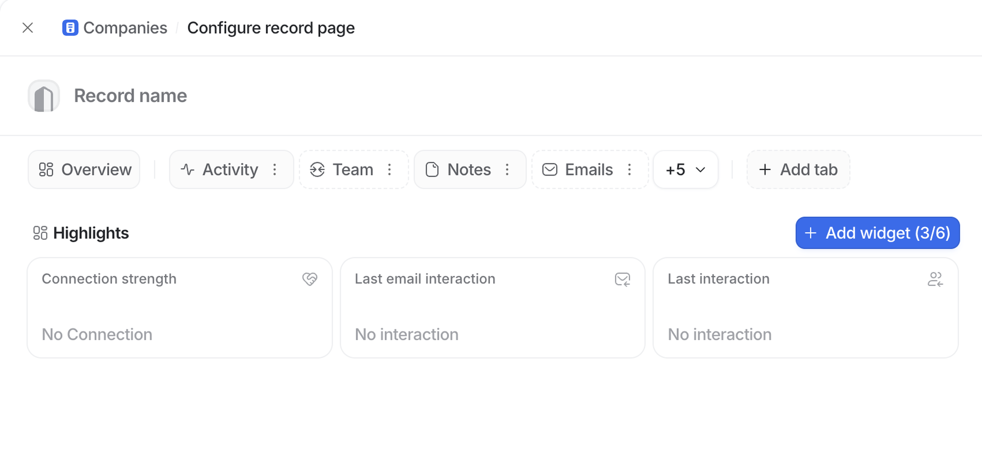
Task: Click the handshake icon on Connection strength
Action: coord(309,279)
